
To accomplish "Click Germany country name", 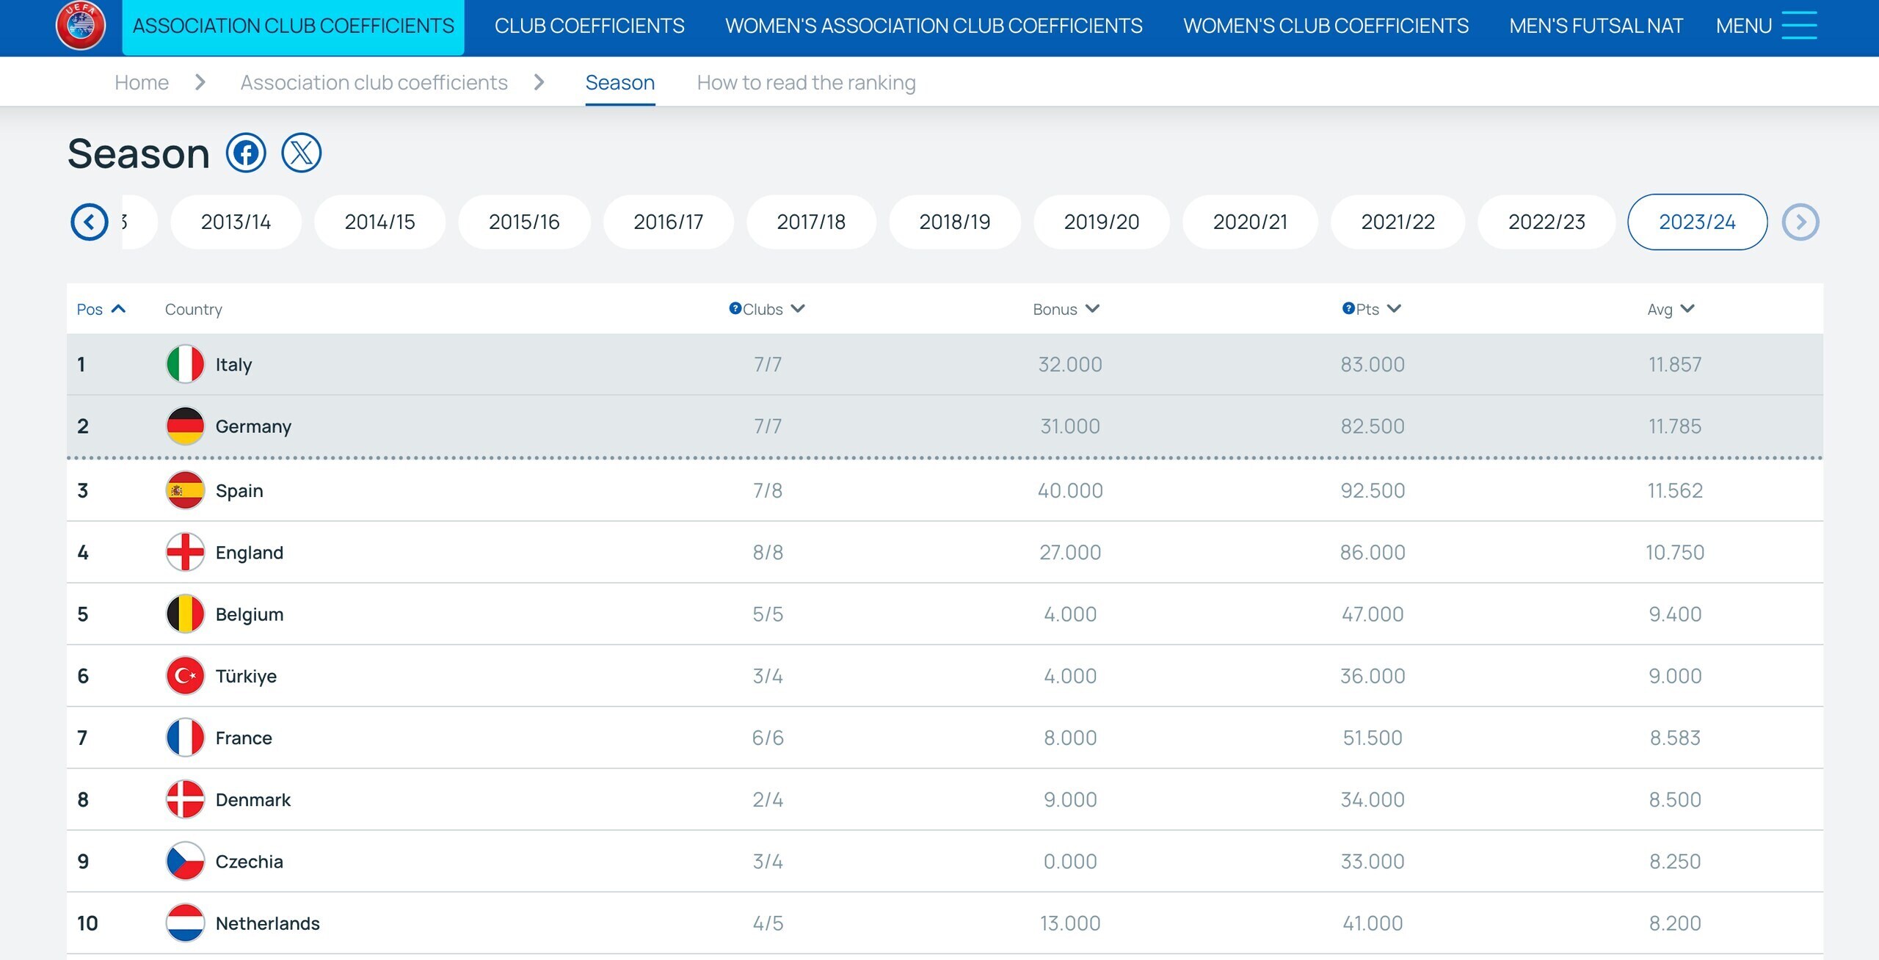I will point(253,426).
